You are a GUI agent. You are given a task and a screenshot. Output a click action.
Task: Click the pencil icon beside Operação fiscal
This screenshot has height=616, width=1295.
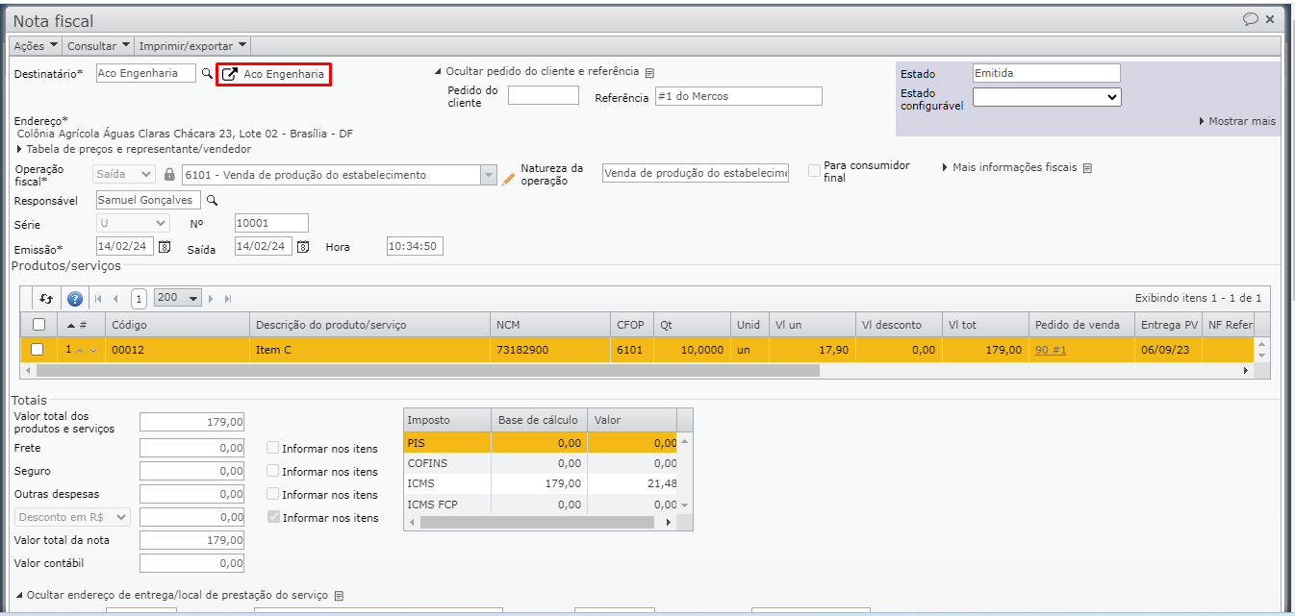click(509, 178)
